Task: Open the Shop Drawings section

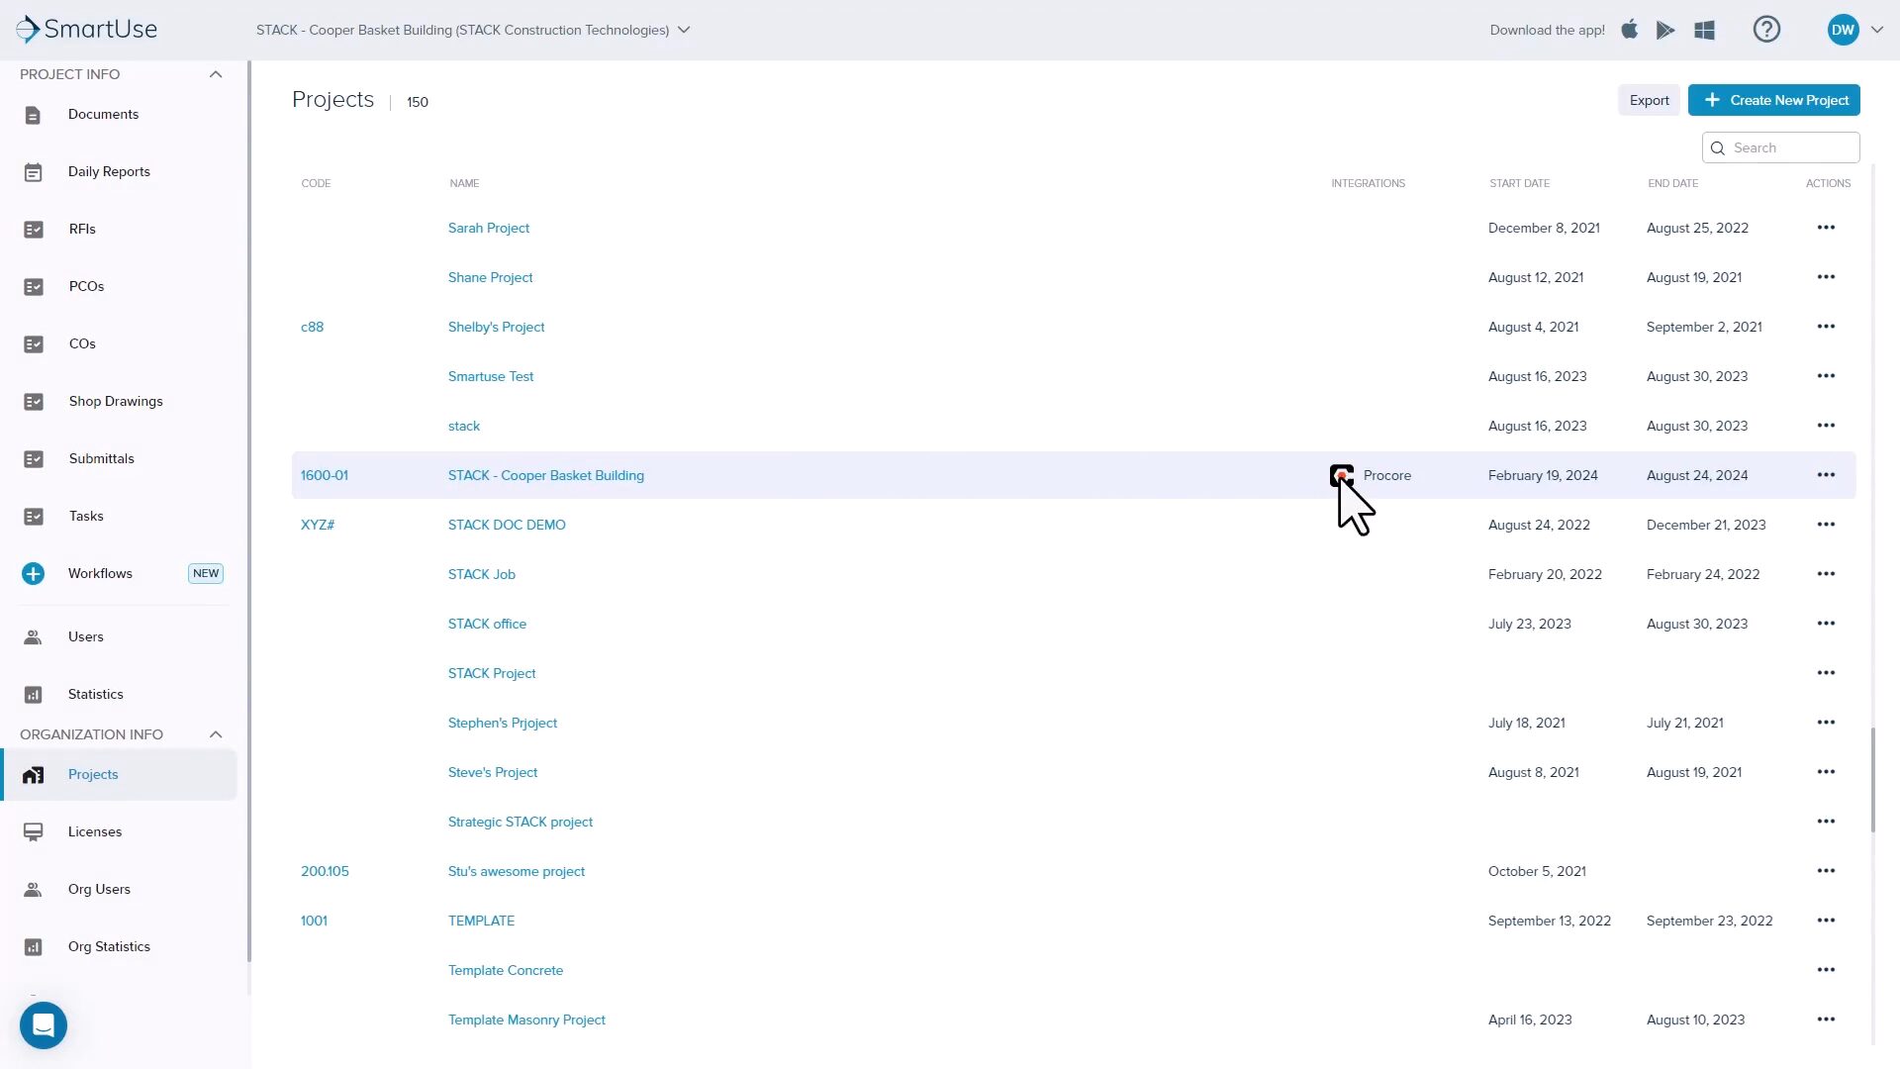Action: [115, 401]
